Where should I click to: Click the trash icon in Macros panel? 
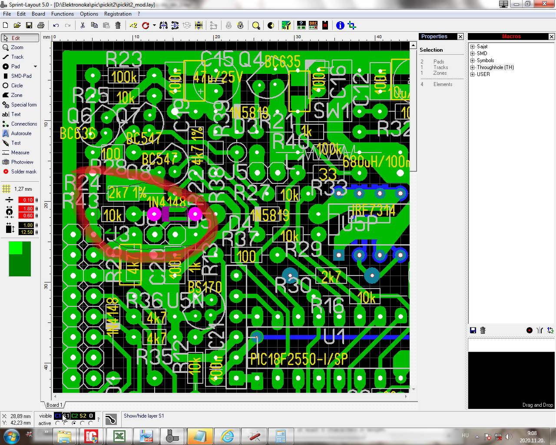coord(483,330)
